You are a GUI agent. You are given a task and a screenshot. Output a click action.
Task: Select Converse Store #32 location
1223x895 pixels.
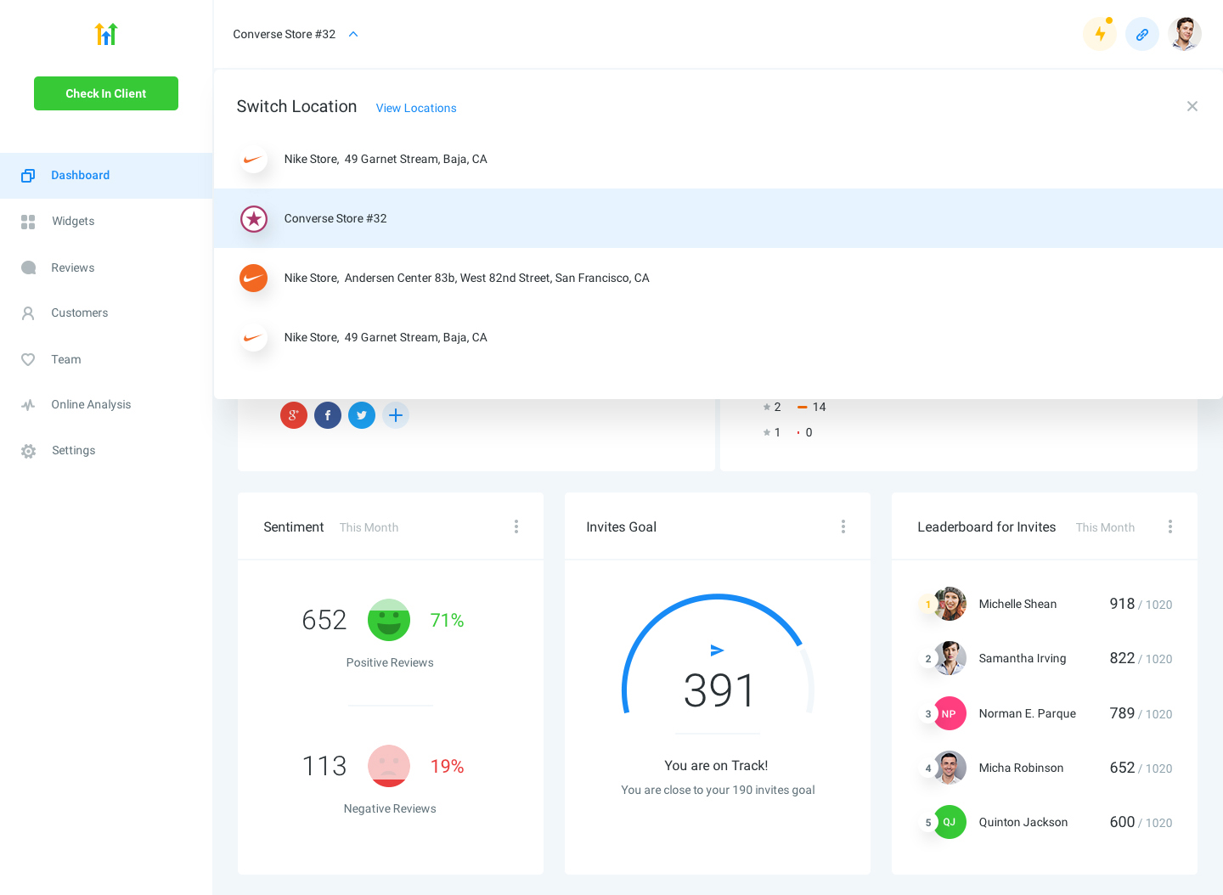(719, 218)
